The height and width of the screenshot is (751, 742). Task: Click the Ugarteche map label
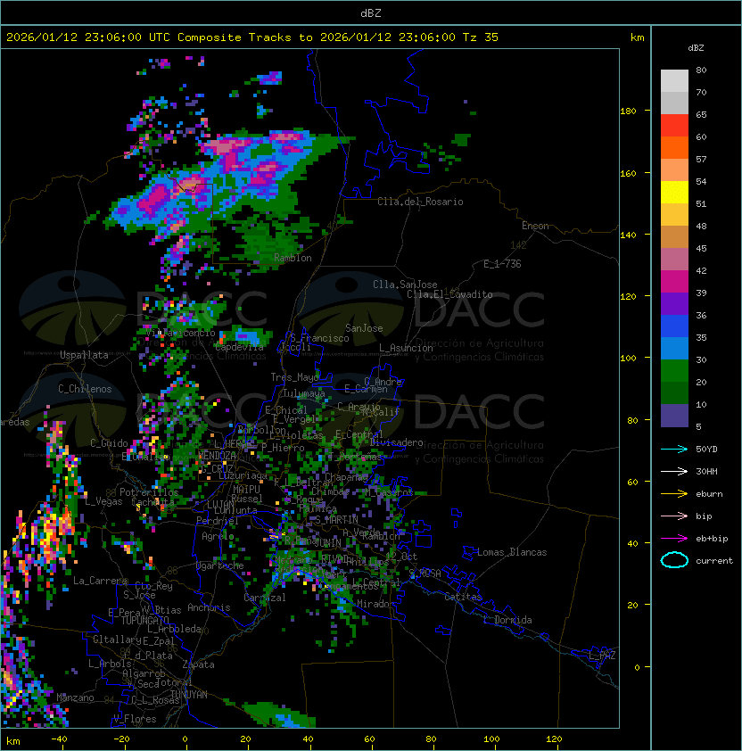pyautogui.click(x=219, y=565)
